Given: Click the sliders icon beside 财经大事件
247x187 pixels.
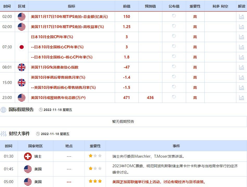Looking at the screenshot, I should point(3,134).
